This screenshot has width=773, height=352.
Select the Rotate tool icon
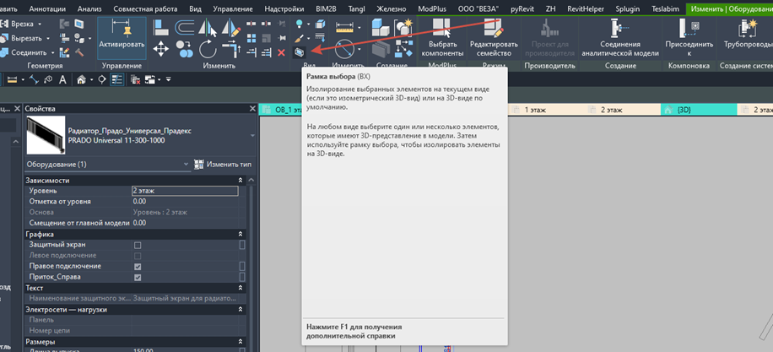pyautogui.click(x=208, y=49)
